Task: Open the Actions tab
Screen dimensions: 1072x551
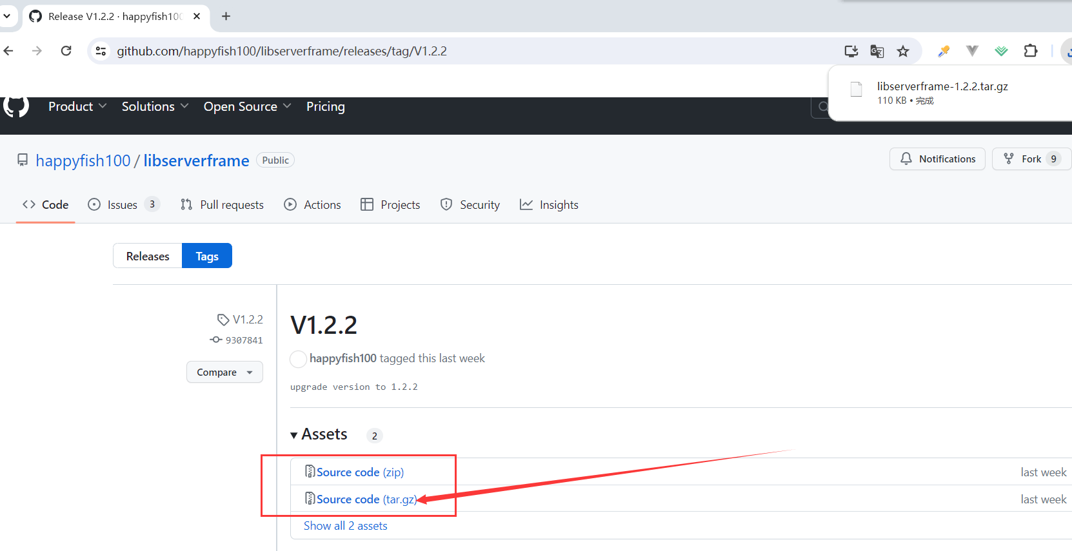Action: click(x=313, y=204)
